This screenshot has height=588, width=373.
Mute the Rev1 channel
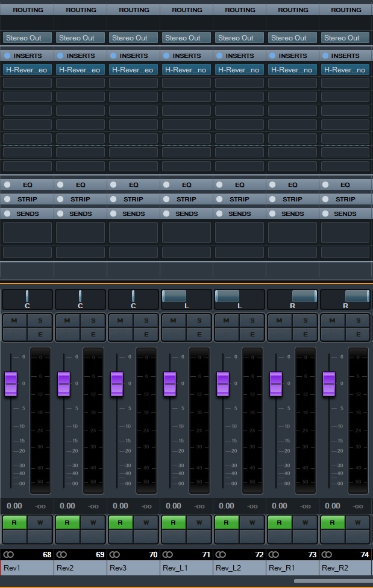click(x=14, y=321)
